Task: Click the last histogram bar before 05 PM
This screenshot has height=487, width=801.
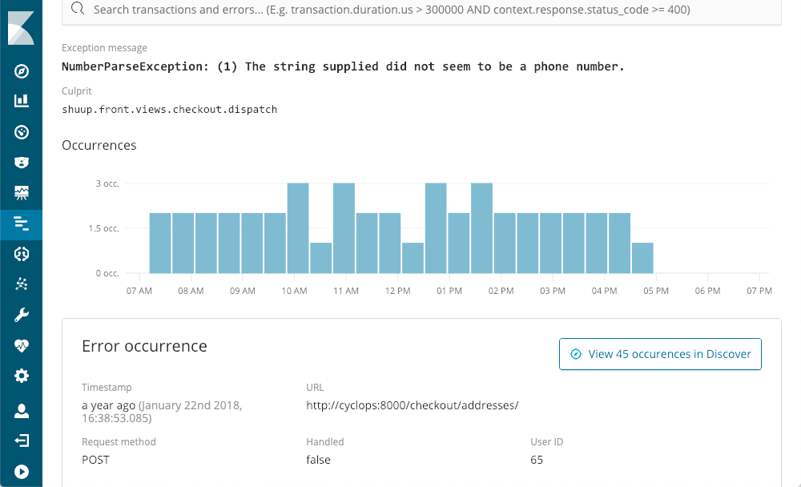Action: (x=642, y=258)
